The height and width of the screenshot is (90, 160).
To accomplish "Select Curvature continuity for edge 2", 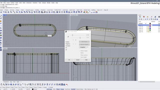I will click(x=75, y=46).
